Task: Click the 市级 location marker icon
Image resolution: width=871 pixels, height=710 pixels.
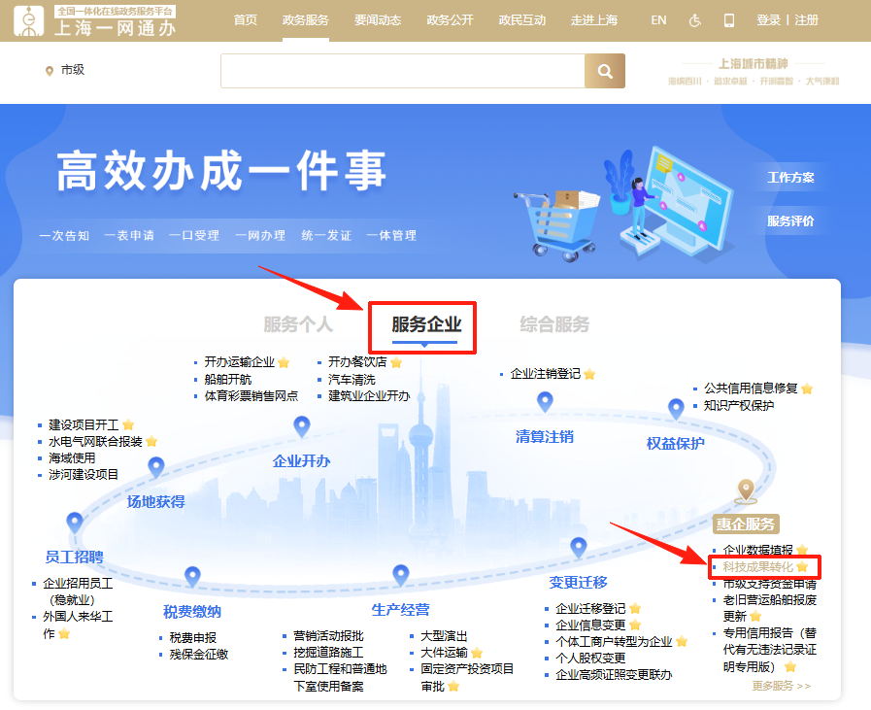Action: 49,70
